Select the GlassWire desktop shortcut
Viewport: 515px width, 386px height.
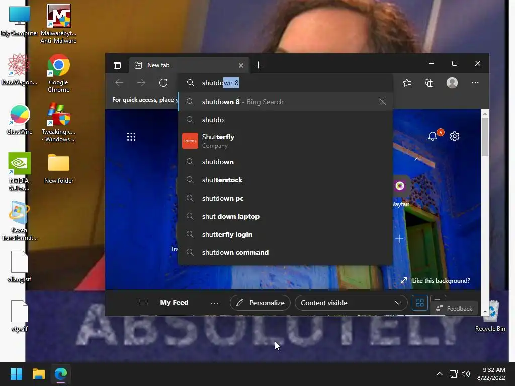20,120
